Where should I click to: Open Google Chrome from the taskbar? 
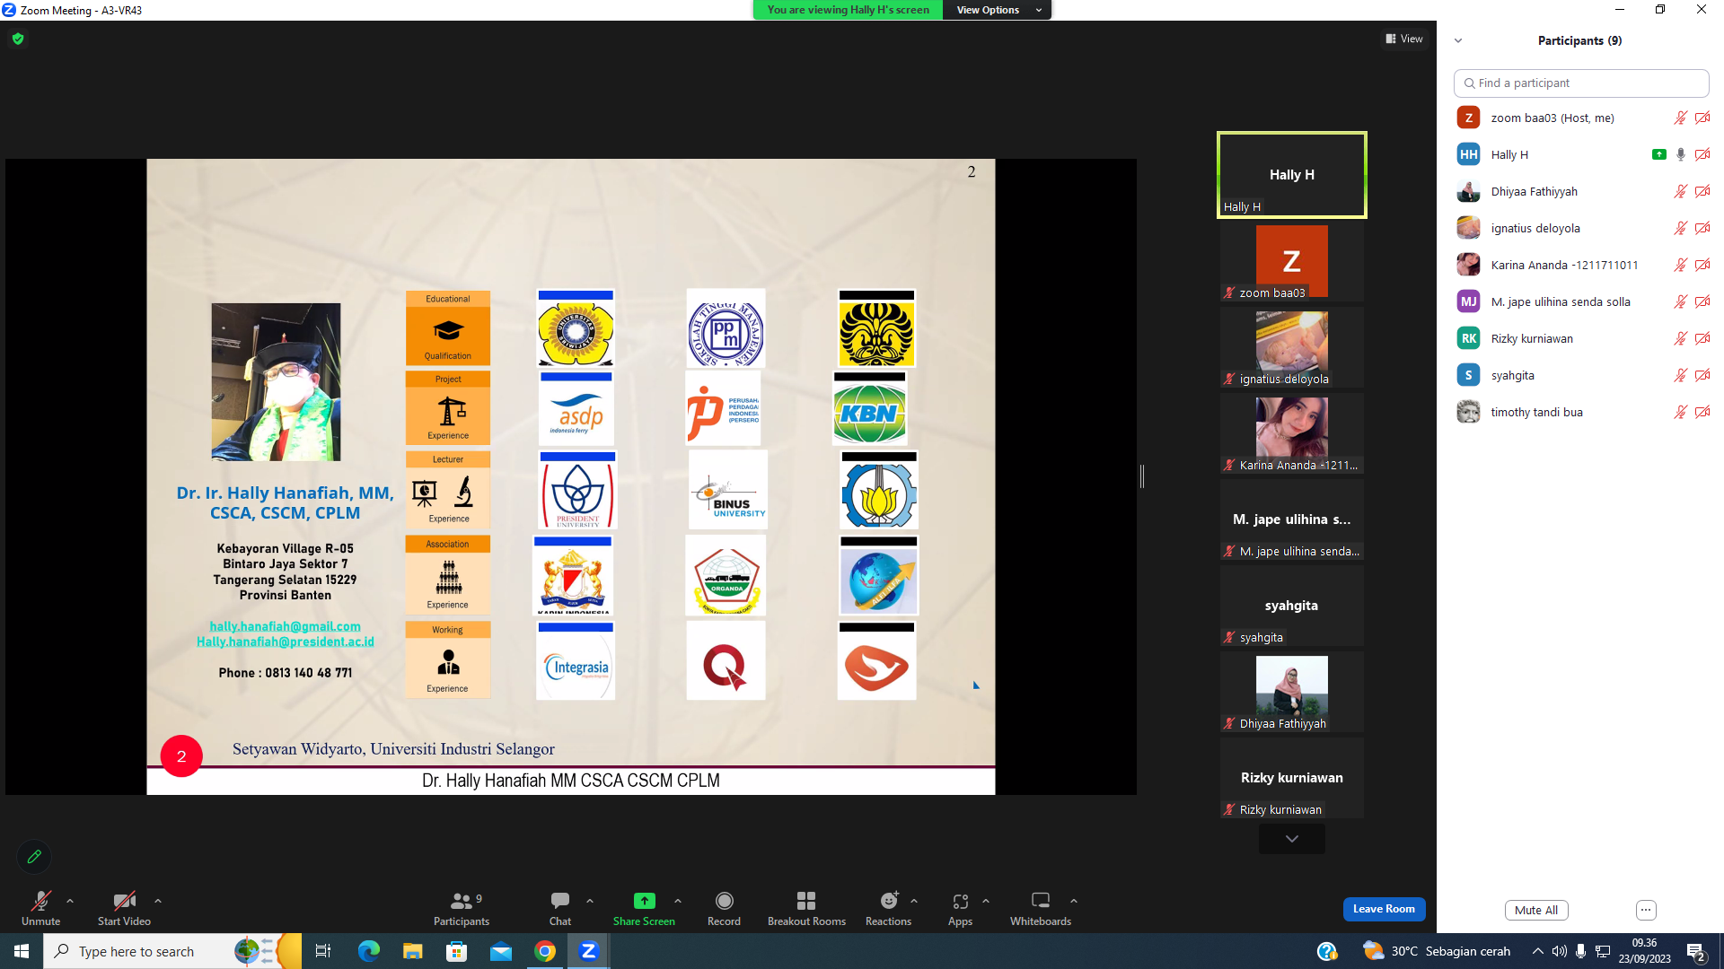coord(545,951)
